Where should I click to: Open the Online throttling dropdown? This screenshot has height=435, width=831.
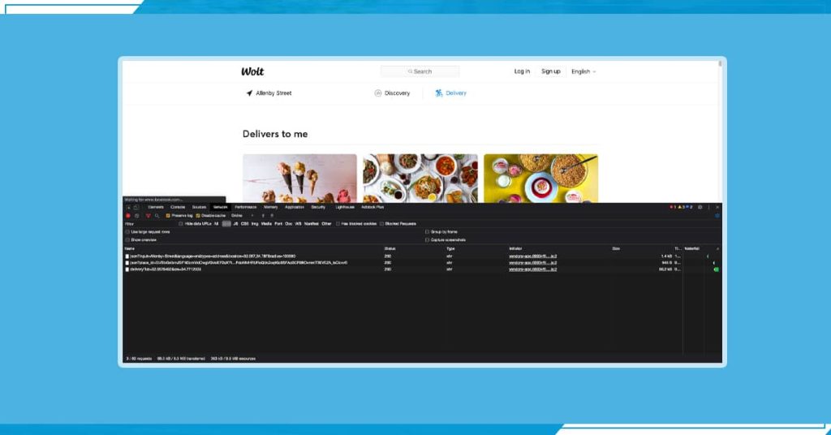tap(239, 215)
